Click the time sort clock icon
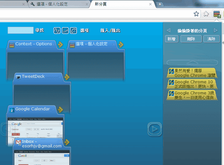Screen dimensions: 224x165 (73, 31)
